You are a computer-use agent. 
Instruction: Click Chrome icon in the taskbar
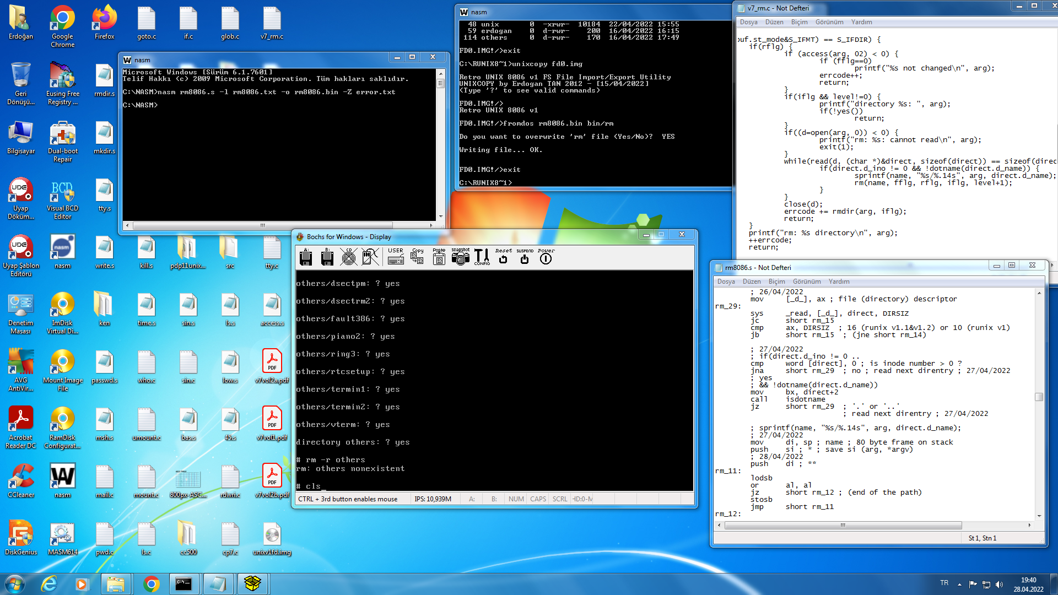(151, 583)
